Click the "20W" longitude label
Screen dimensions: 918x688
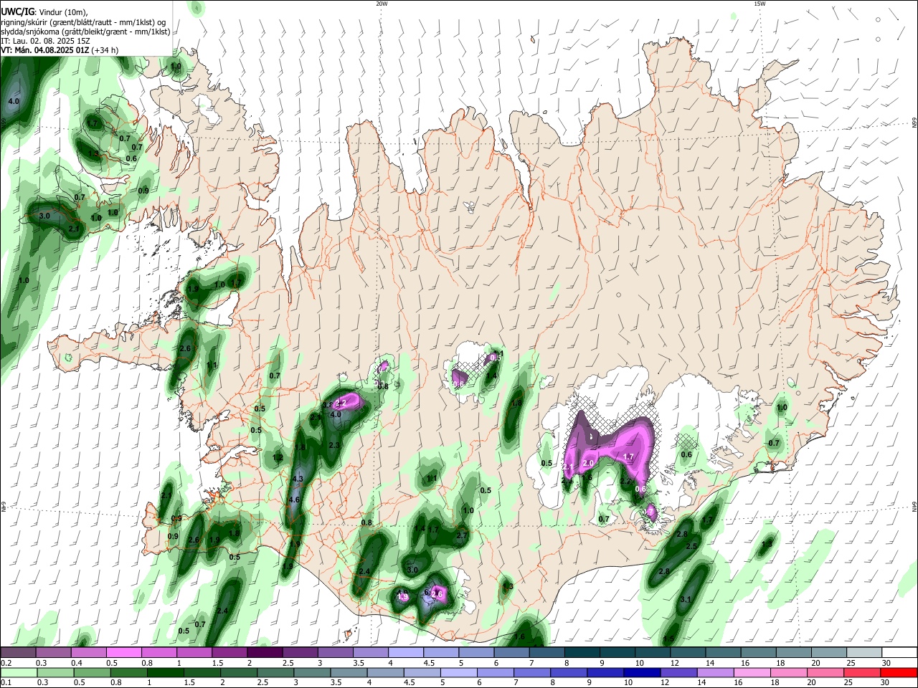(382, 4)
